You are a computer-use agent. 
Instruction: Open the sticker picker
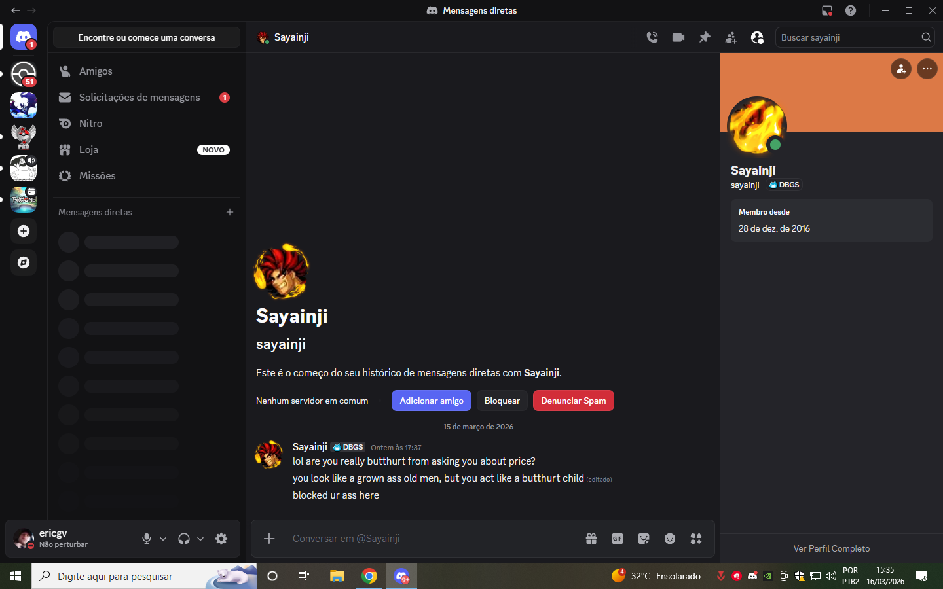point(644,539)
